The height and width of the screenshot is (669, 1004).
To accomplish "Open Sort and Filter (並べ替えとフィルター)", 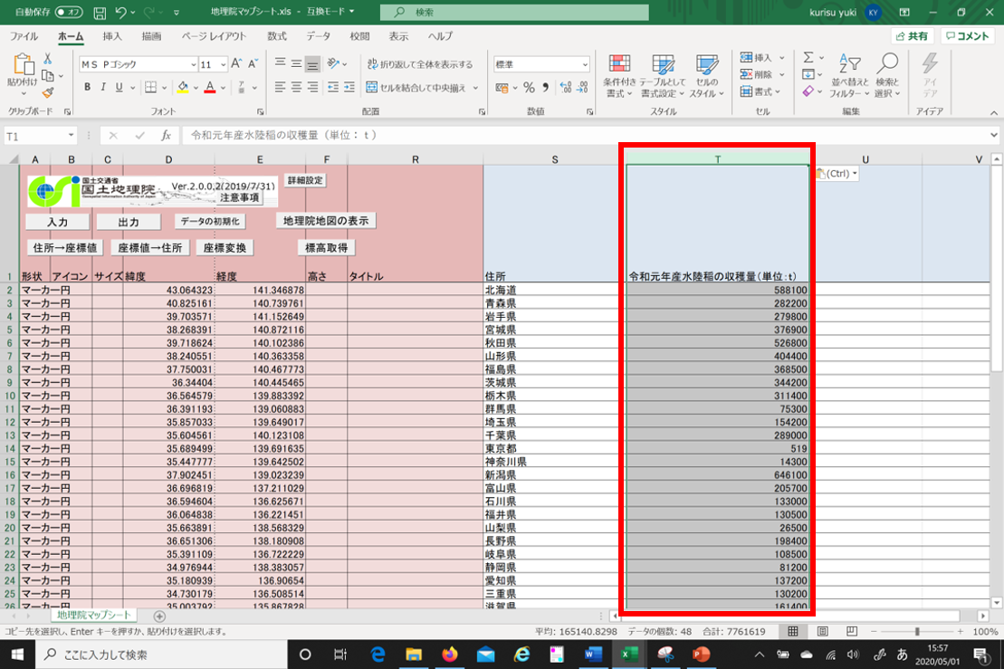I will (850, 75).
